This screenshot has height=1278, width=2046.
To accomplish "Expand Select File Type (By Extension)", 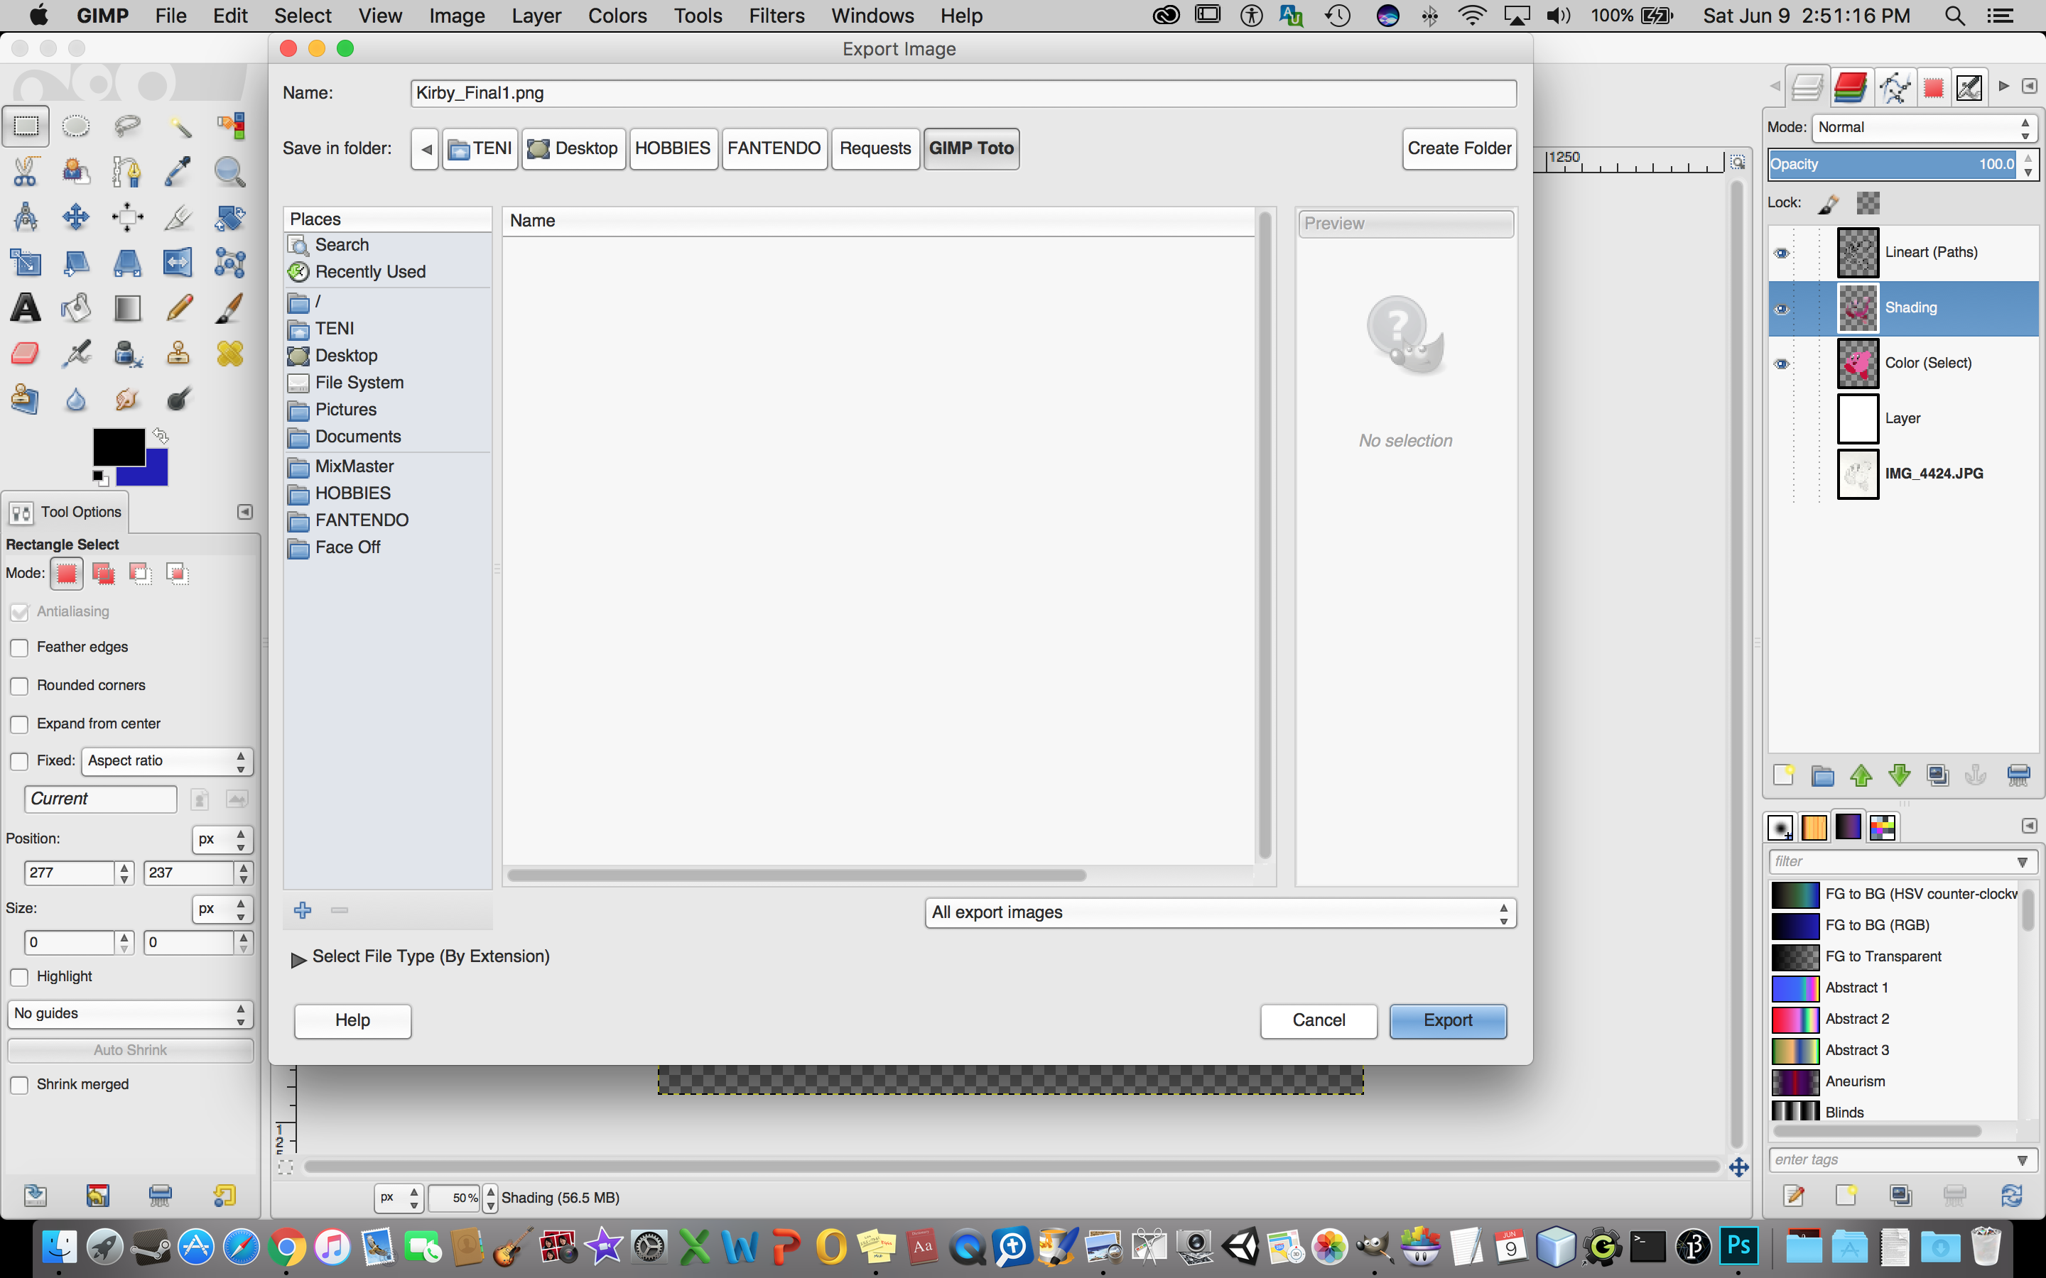I will pyautogui.click(x=298, y=958).
